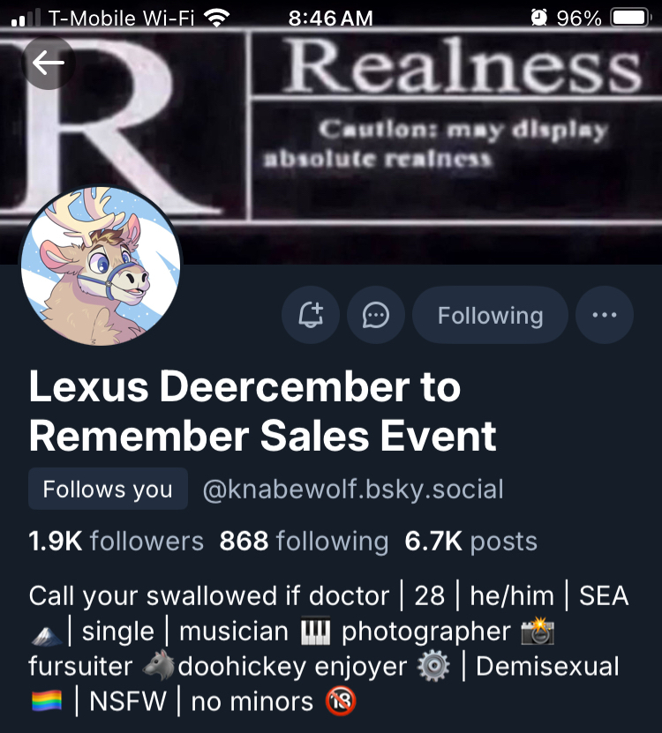Open the three-dot more options menu

pyautogui.click(x=605, y=315)
